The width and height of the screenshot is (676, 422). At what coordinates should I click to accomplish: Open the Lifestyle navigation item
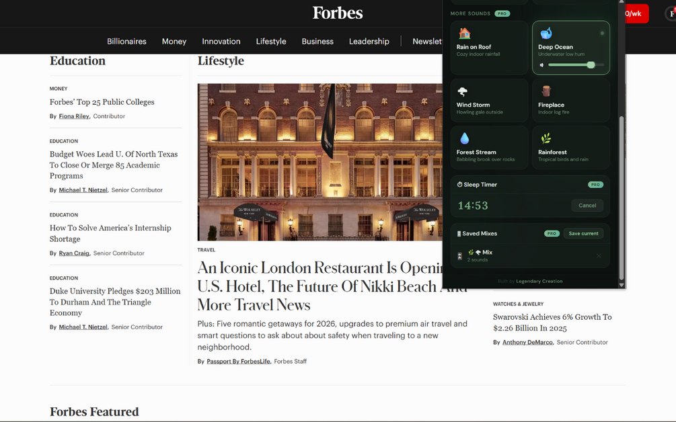pyautogui.click(x=271, y=42)
